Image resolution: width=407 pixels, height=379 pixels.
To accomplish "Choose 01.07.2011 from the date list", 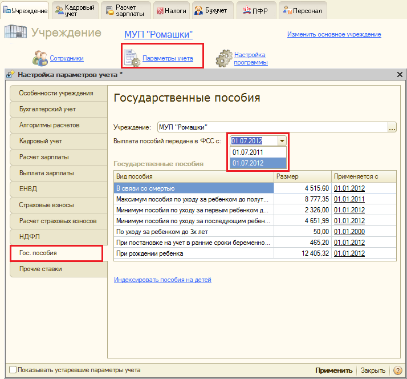I will click(x=258, y=152).
